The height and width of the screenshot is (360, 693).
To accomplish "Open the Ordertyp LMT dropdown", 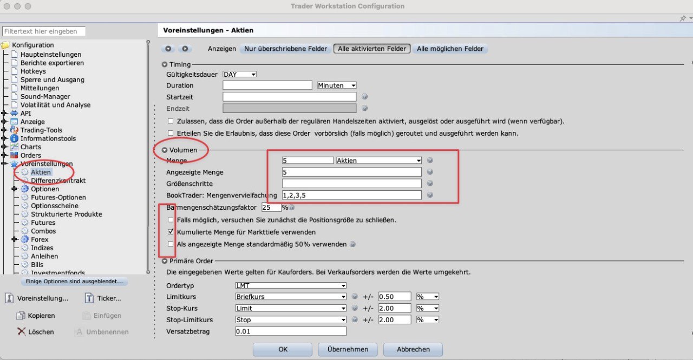I will (290, 285).
